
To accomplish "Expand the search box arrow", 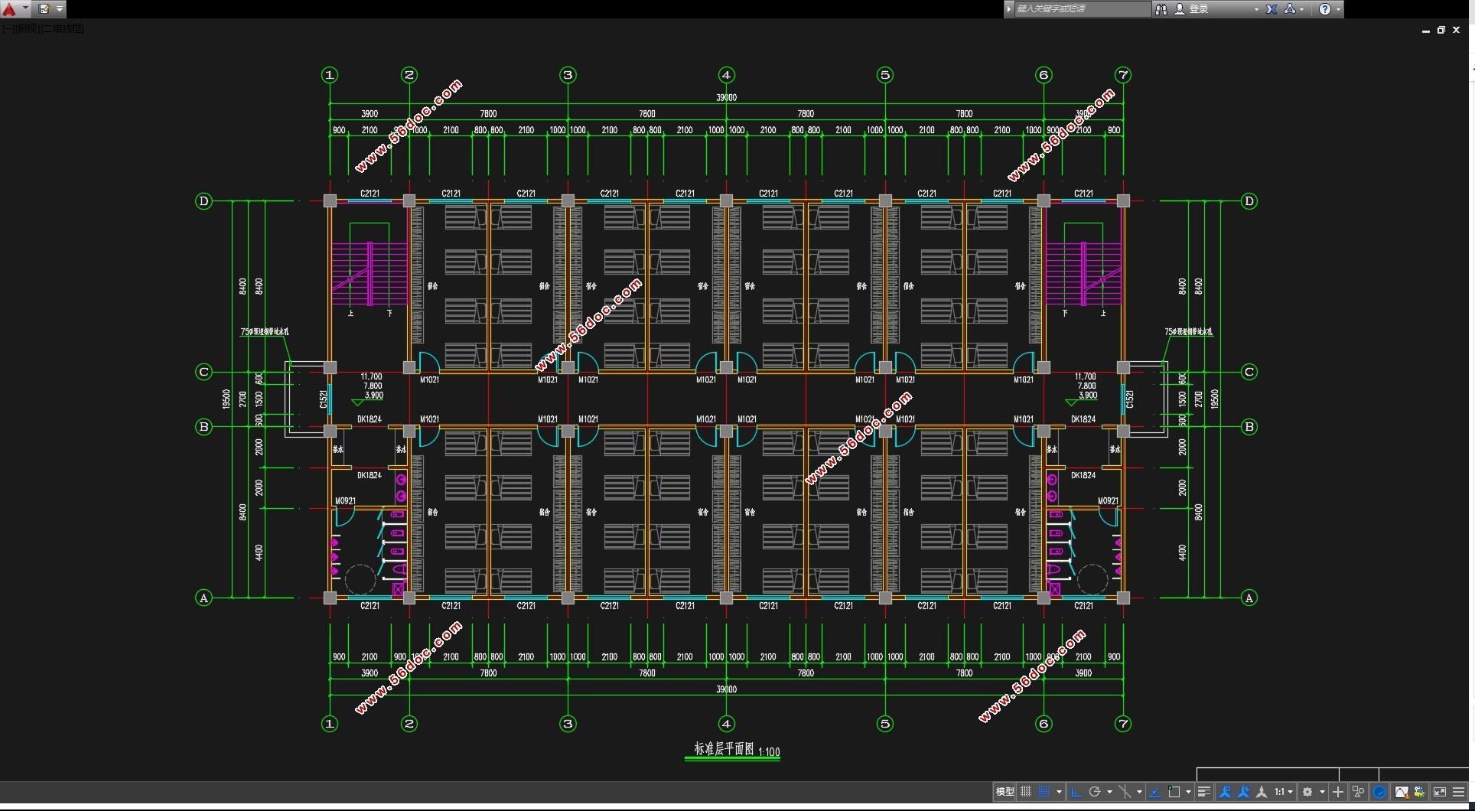I will pyautogui.click(x=1009, y=9).
